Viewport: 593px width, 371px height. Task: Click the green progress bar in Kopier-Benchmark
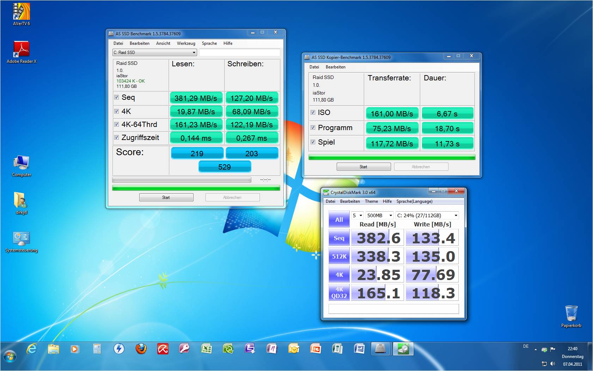pyautogui.click(x=392, y=157)
